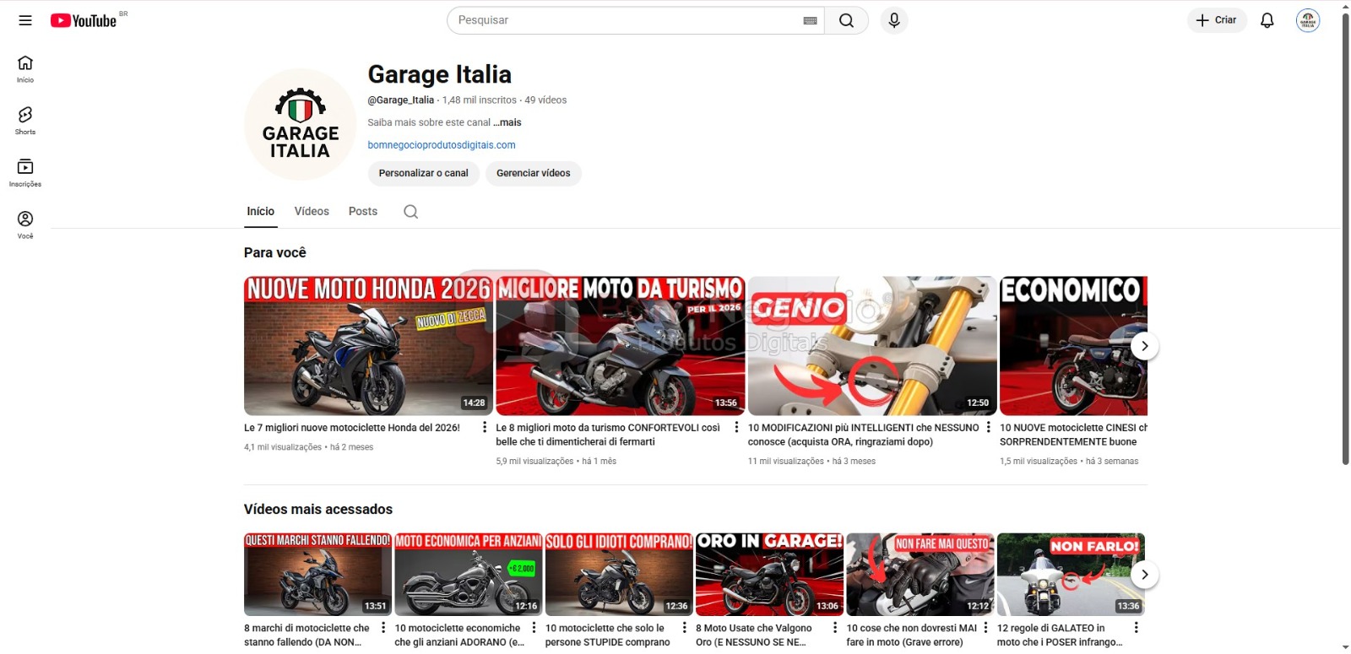Open title Le 7 migliori nuove motociclette Honda
The height and width of the screenshot is (654, 1351).
tap(352, 428)
